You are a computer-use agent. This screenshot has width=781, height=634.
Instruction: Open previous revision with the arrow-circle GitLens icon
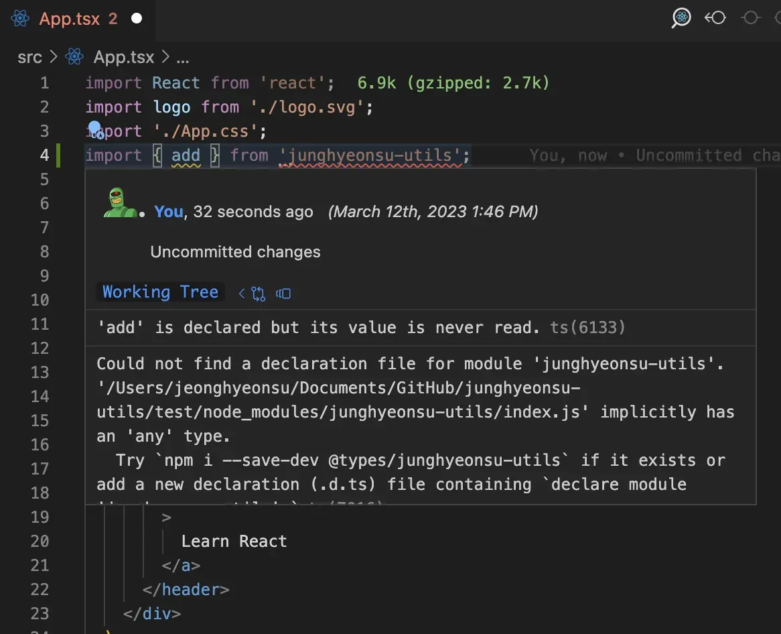pos(715,18)
